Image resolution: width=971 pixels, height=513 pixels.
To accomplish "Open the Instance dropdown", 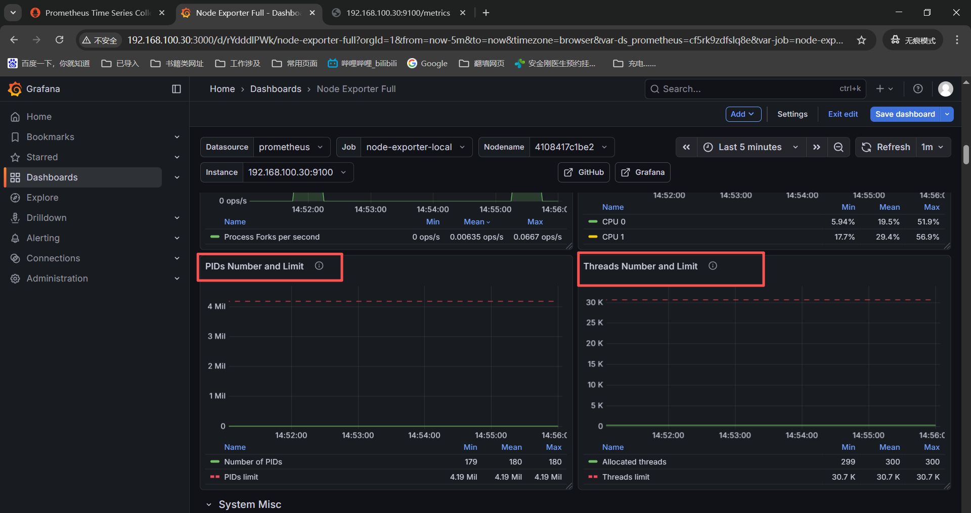I will (x=297, y=172).
